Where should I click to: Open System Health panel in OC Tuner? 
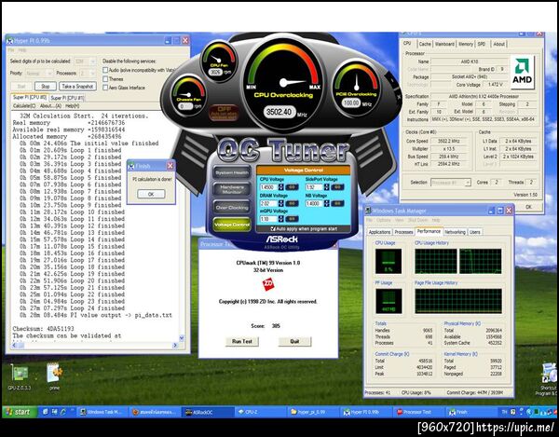[x=232, y=172]
